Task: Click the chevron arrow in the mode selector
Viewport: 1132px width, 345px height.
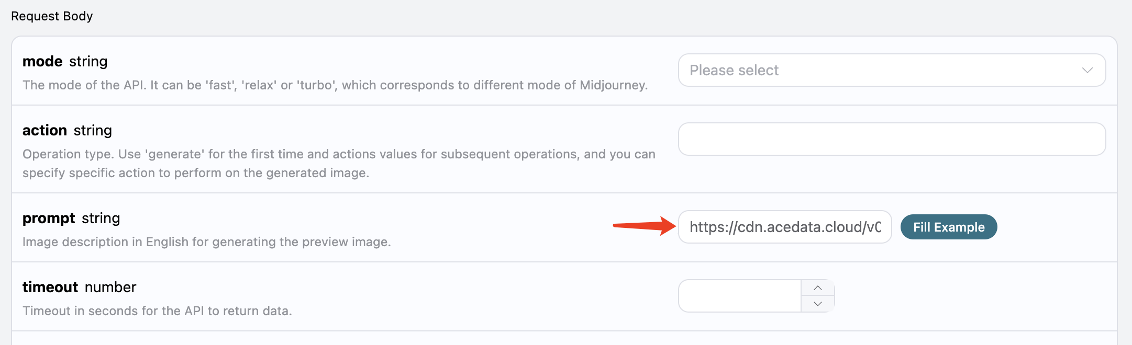Action: point(1087,70)
